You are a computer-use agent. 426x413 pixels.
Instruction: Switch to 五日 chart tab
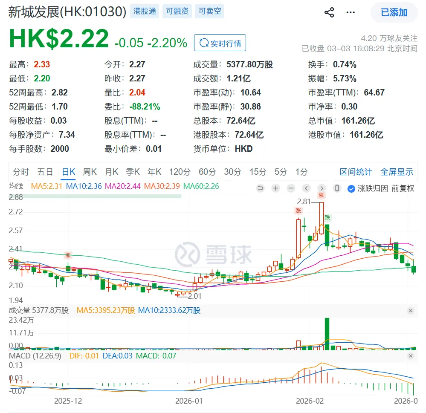(x=45, y=172)
